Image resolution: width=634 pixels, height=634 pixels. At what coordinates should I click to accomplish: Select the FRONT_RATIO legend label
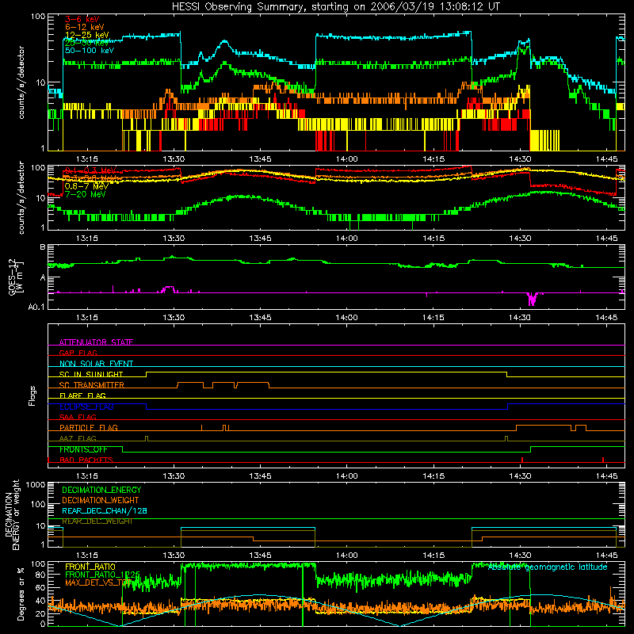pyautogui.click(x=90, y=567)
